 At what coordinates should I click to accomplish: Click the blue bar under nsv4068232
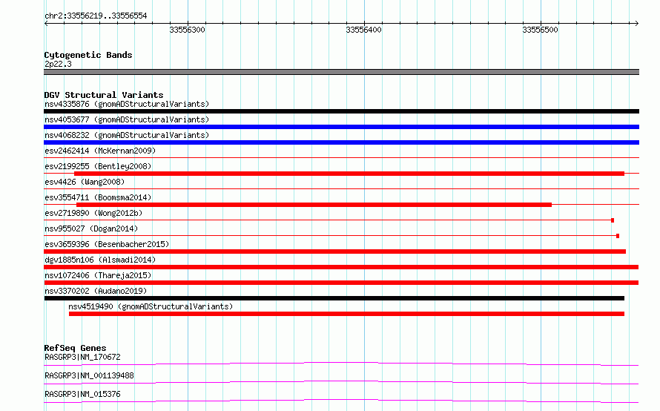pyautogui.click(x=341, y=142)
